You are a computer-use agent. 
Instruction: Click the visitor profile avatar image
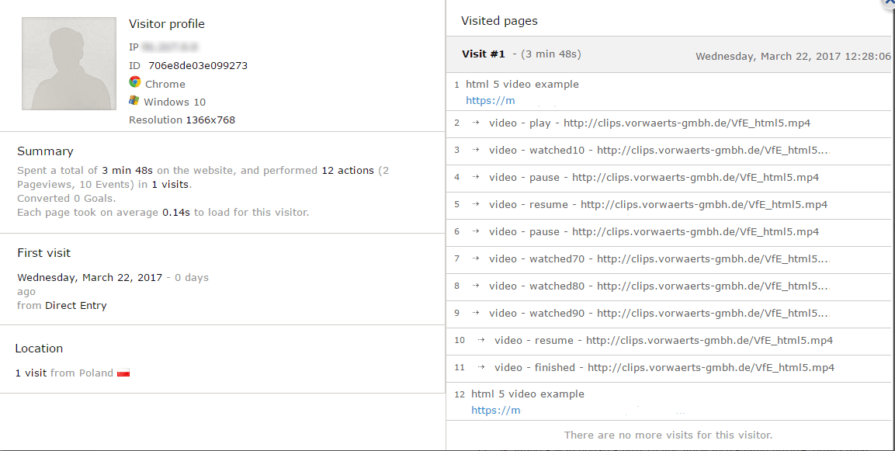click(68, 63)
